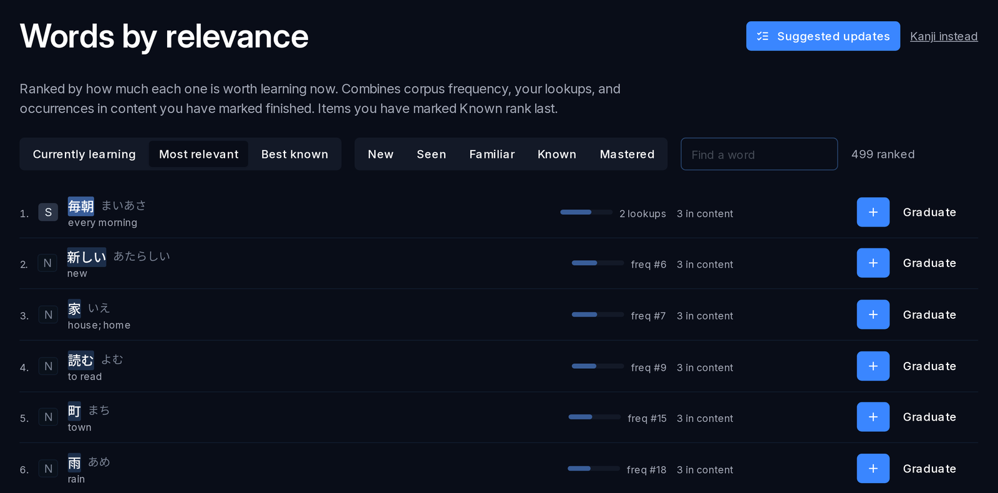Click the plus icon for 家 house; home
The image size is (998, 493).
(x=873, y=315)
